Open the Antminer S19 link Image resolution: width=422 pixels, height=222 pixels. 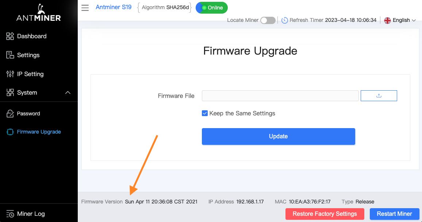[x=114, y=7]
